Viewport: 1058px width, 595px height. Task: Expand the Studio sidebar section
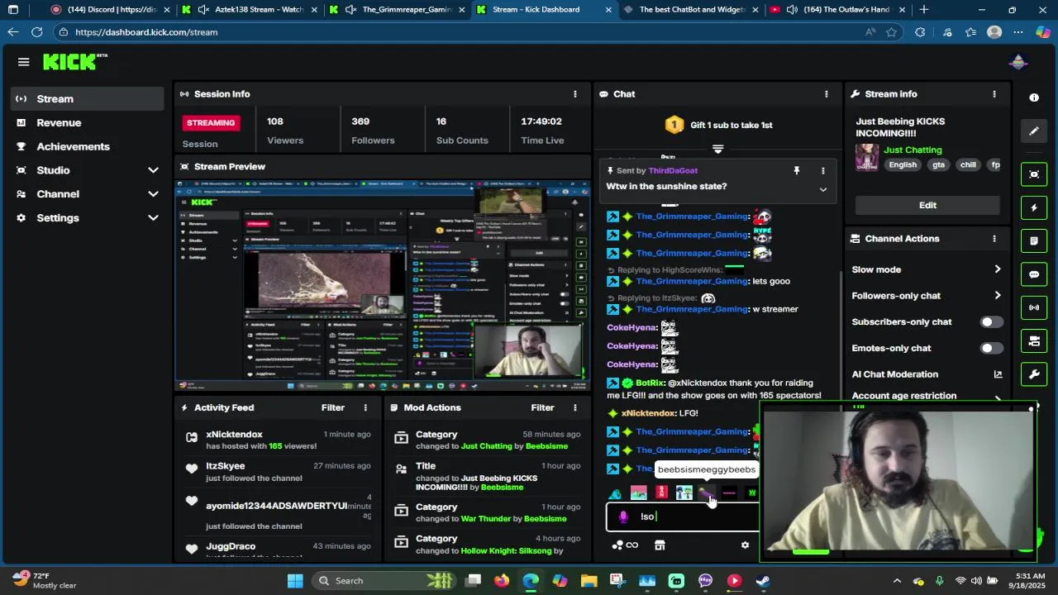click(153, 170)
